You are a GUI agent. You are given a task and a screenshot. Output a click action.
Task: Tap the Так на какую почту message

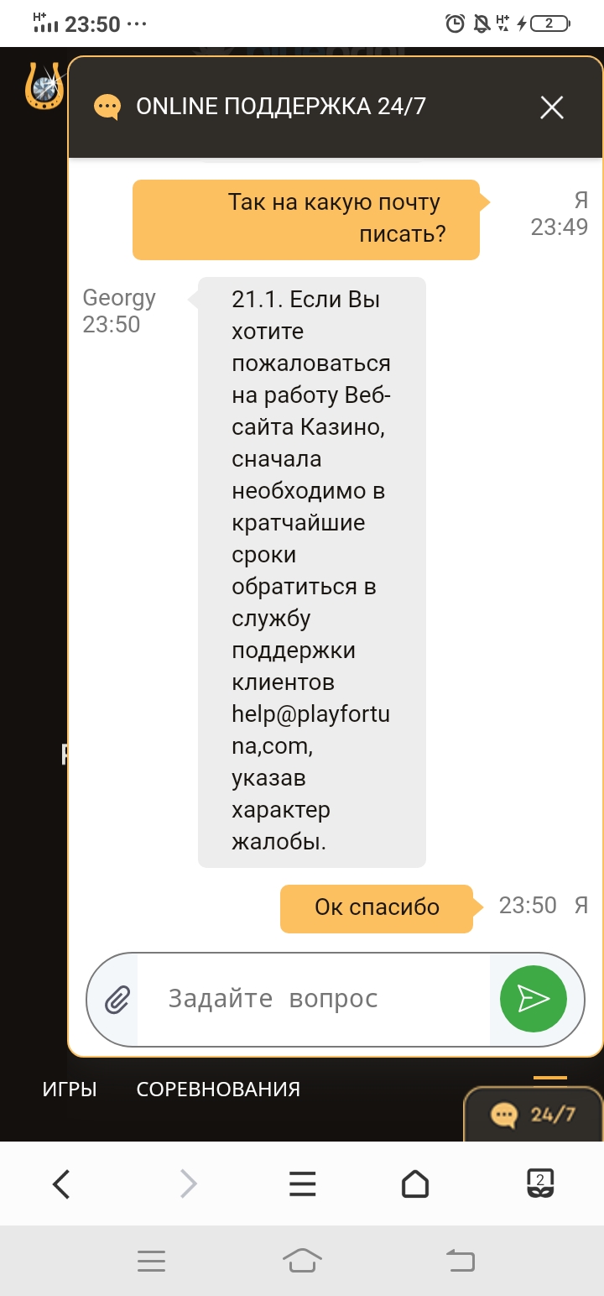(306, 219)
